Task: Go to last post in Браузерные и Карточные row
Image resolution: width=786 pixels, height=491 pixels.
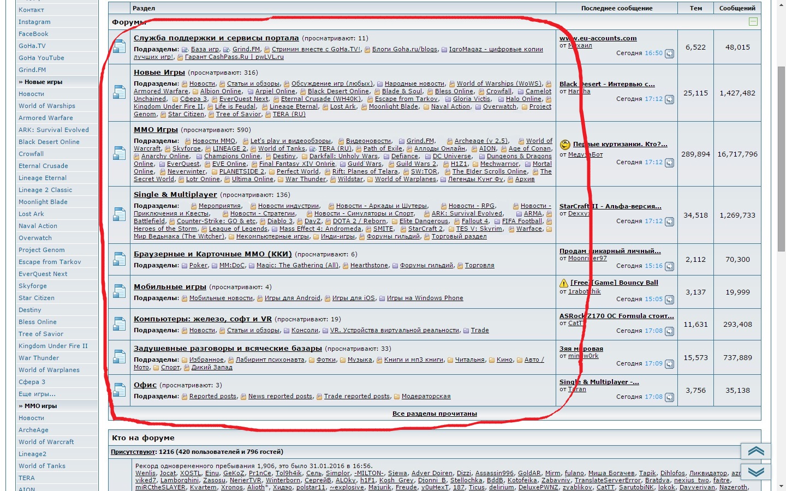Action: [669, 266]
